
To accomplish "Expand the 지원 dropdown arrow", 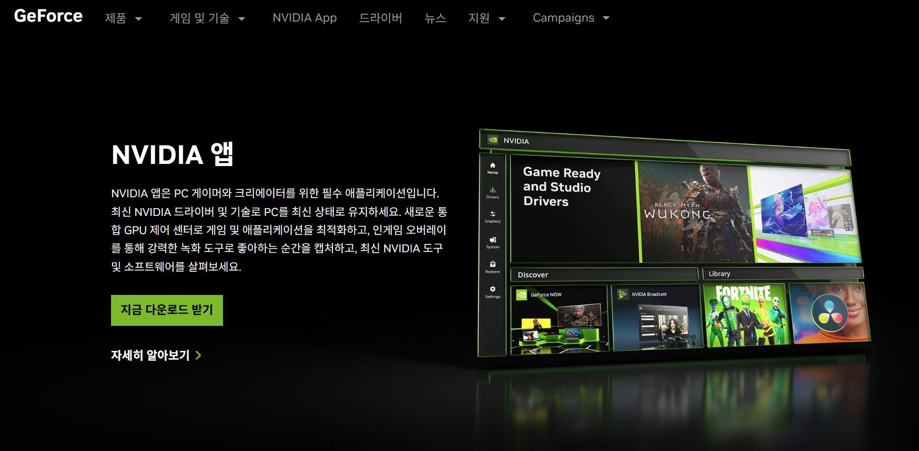I will 502,19.
